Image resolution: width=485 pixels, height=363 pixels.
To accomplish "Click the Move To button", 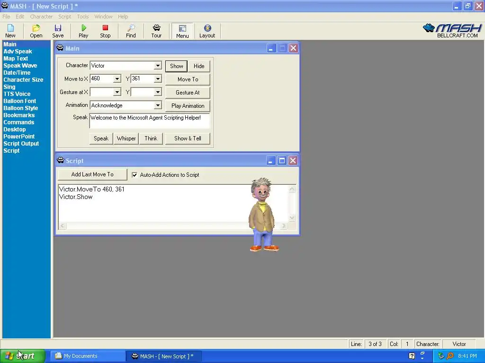I will [188, 79].
